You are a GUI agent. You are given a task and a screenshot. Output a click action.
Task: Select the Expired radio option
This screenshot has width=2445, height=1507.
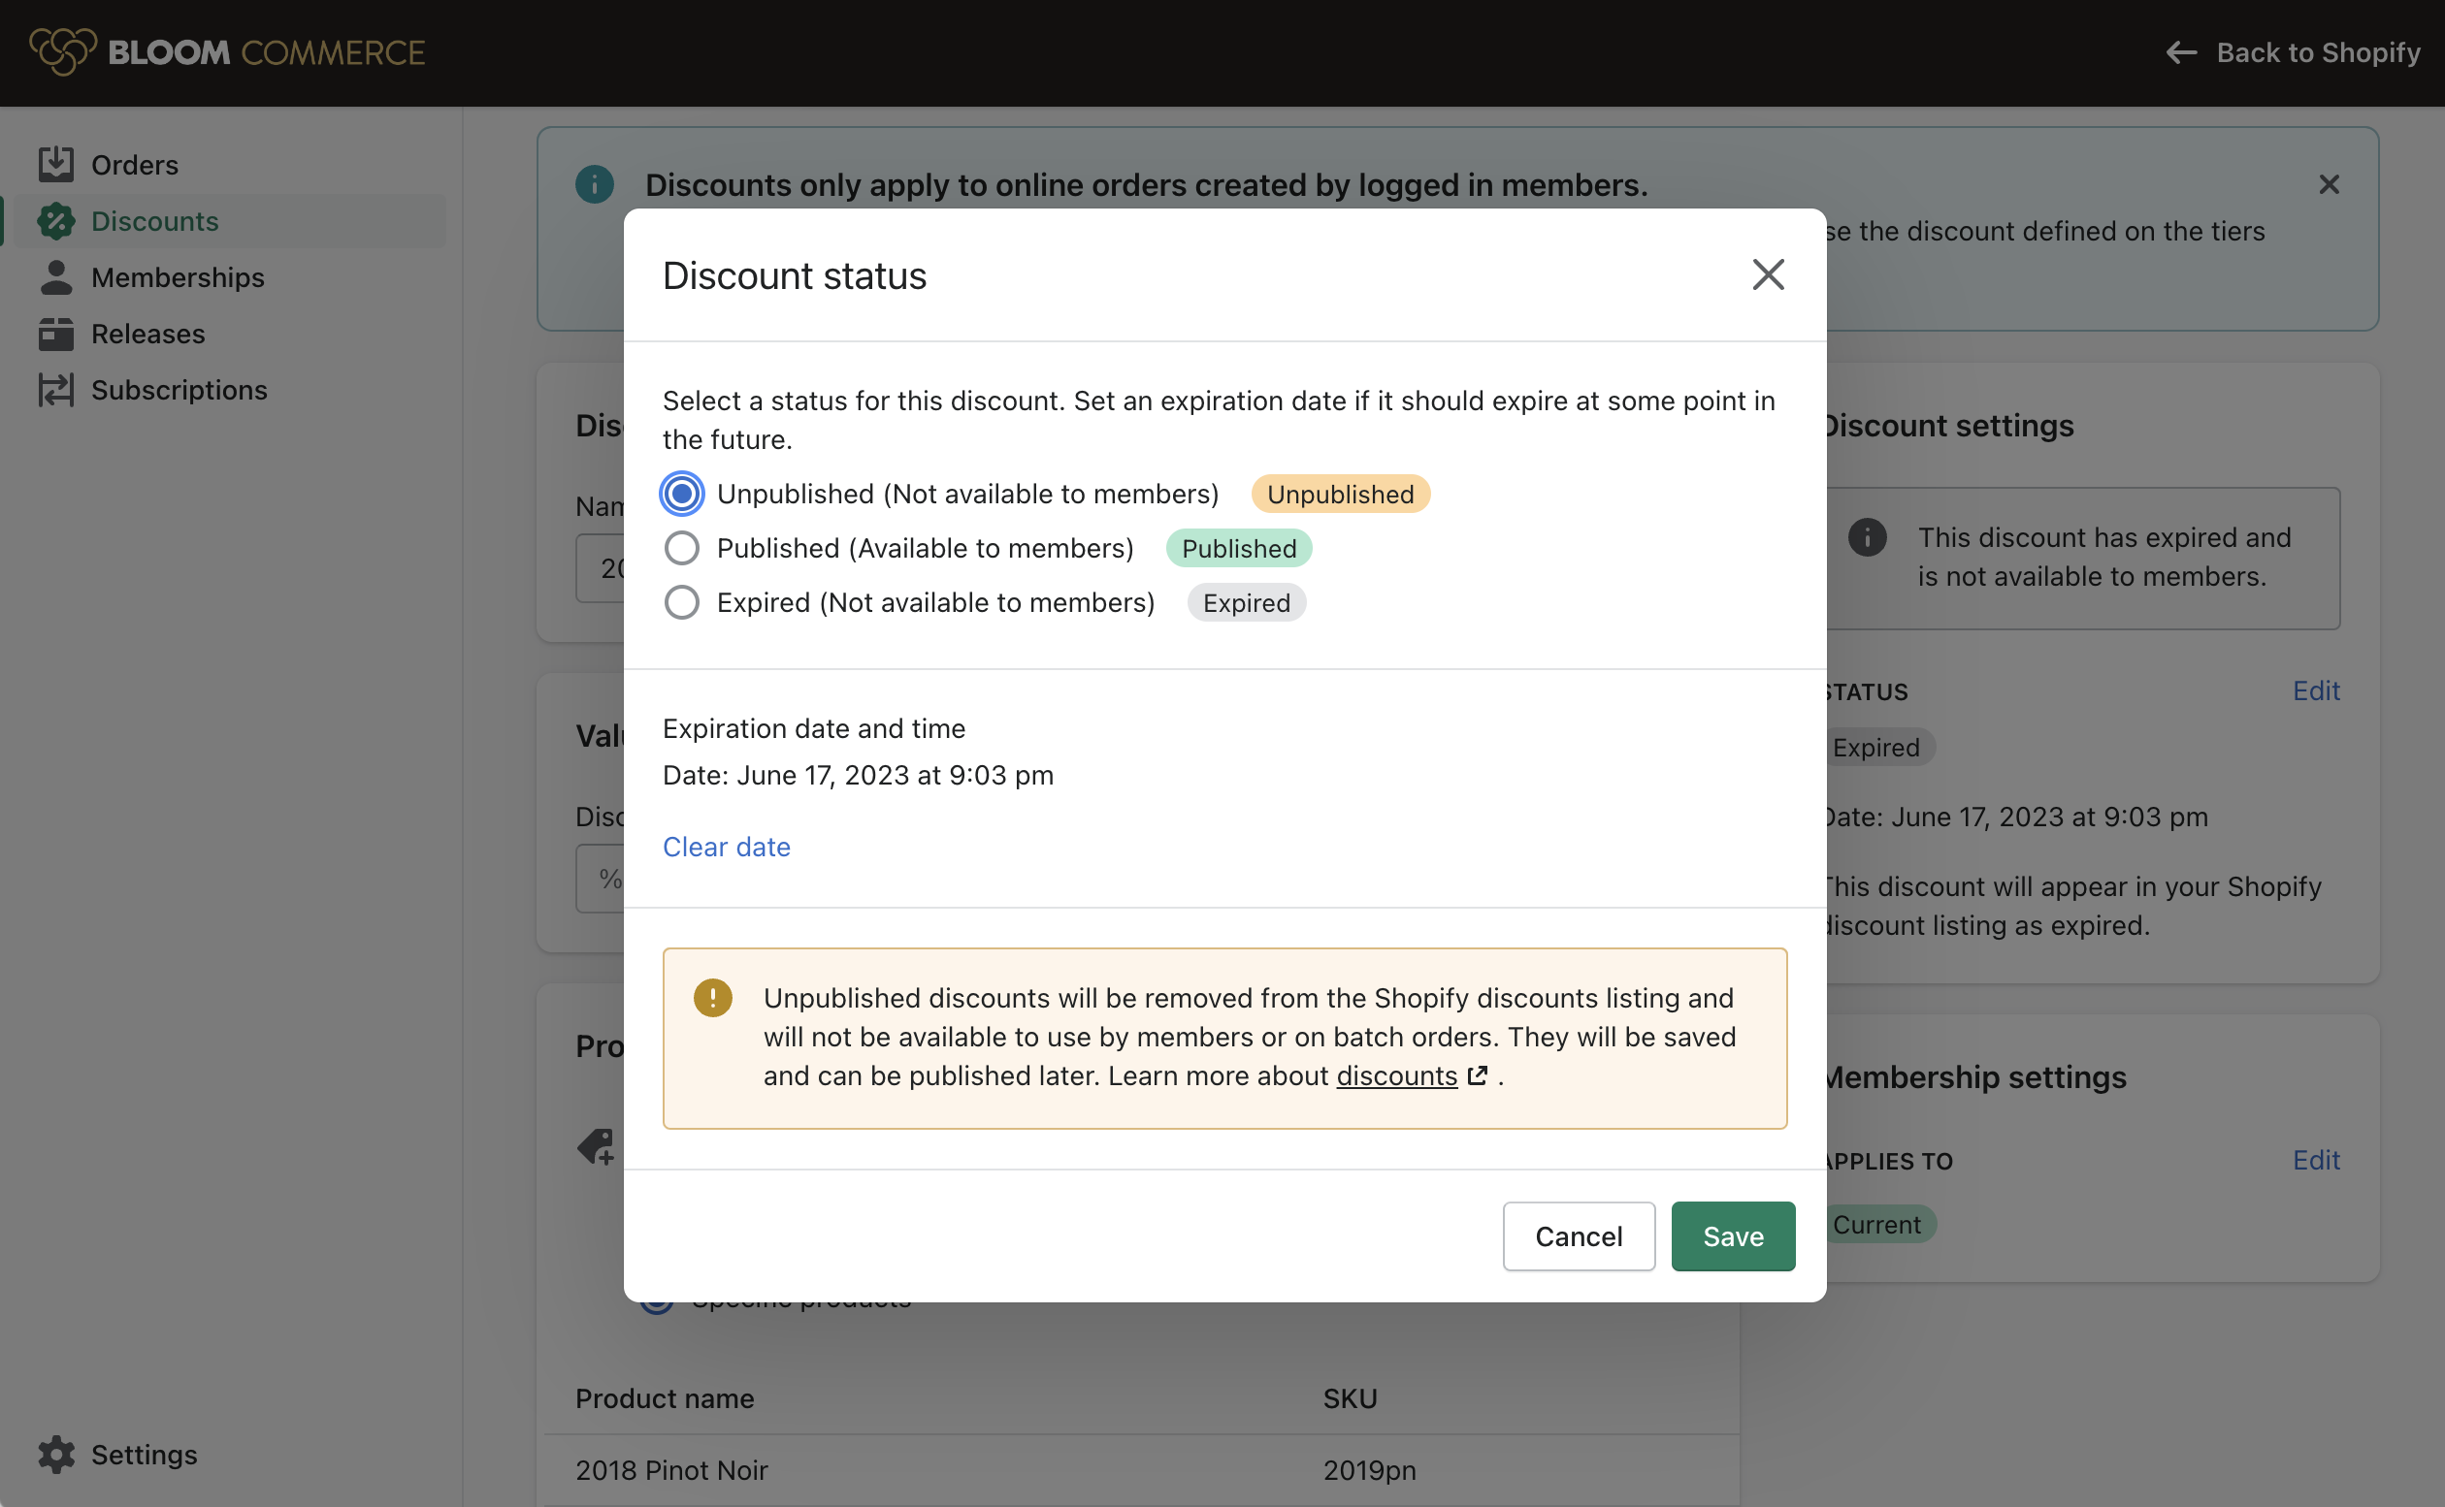(682, 603)
